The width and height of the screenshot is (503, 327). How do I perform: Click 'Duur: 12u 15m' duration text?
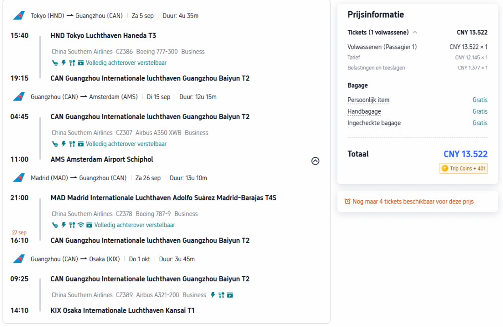coord(198,97)
